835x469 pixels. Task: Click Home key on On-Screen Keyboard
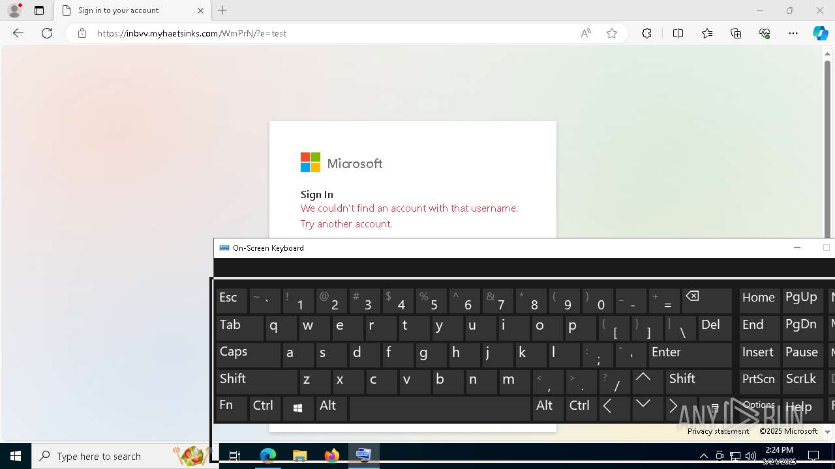coord(759,302)
